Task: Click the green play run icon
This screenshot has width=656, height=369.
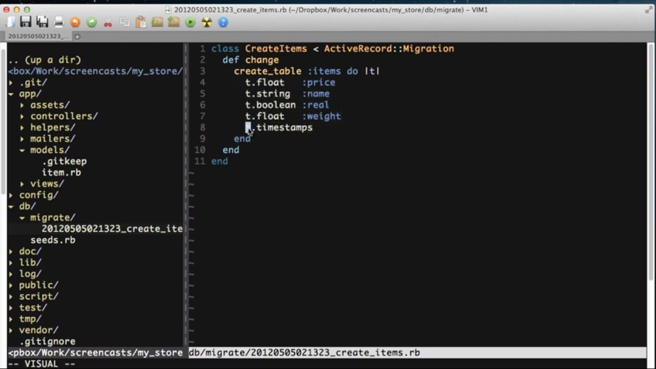Action: click(190, 22)
